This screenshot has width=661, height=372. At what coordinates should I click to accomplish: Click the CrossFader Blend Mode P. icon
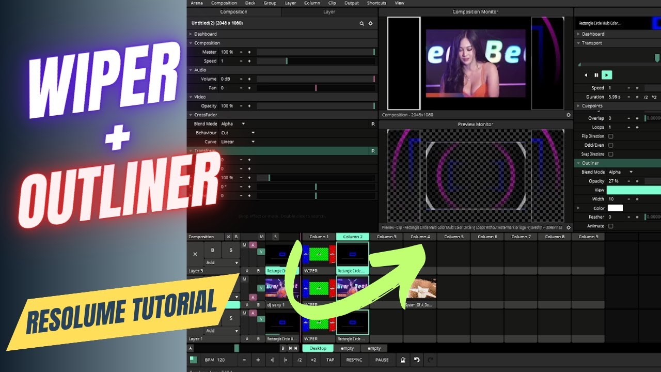tap(373, 124)
